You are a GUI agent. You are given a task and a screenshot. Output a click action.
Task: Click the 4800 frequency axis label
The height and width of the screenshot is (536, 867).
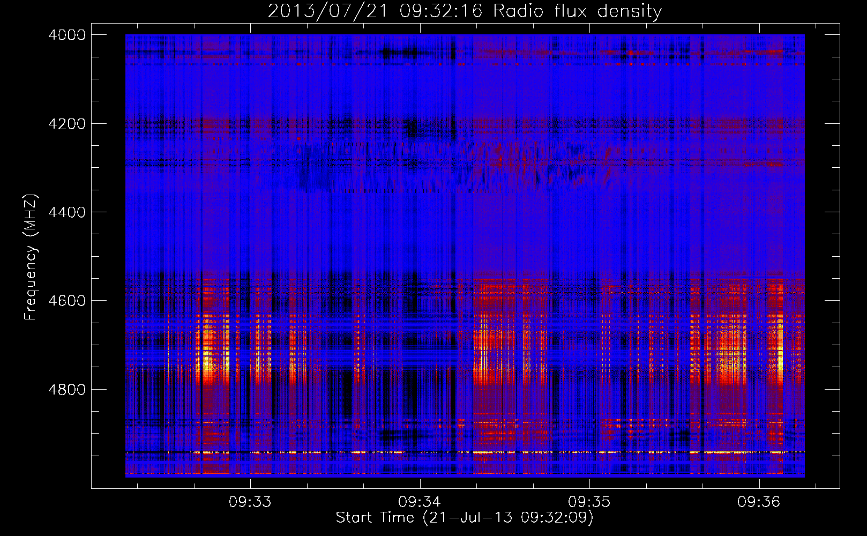click(66, 390)
